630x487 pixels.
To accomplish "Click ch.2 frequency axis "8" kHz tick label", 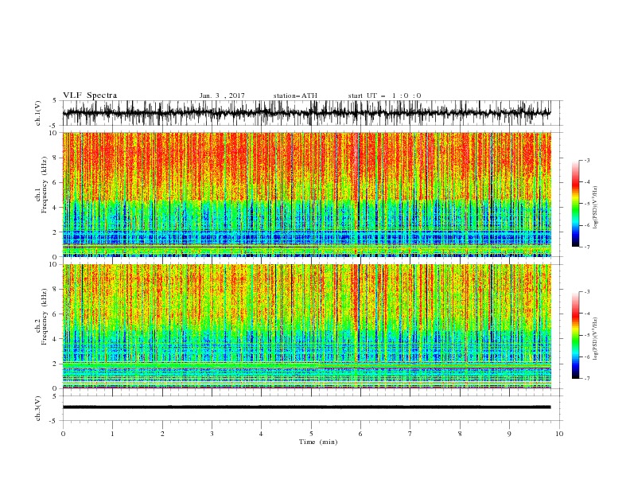I will pyautogui.click(x=56, y=290).
